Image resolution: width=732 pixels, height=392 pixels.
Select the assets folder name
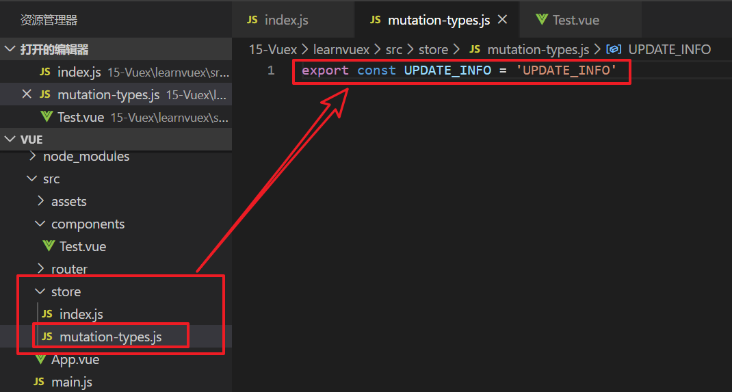pyautogui.click(x=69, y=202)
